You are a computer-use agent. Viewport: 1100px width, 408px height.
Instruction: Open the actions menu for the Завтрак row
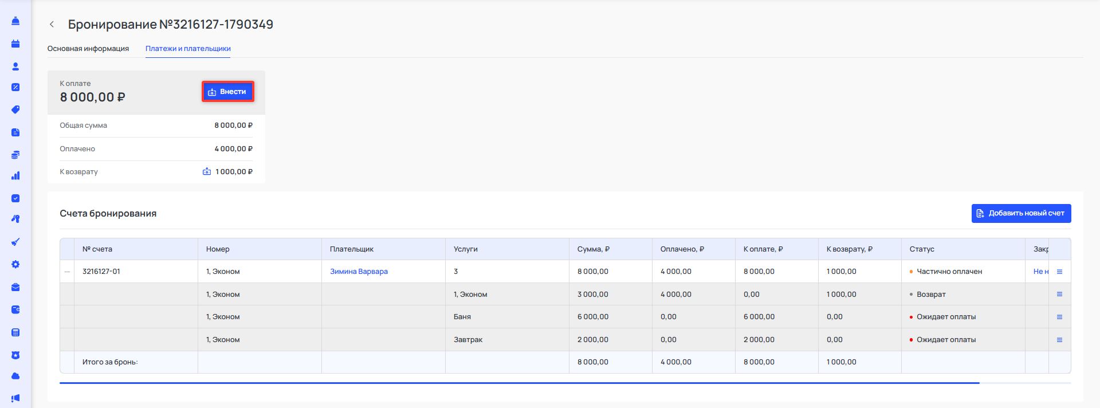1059,340
